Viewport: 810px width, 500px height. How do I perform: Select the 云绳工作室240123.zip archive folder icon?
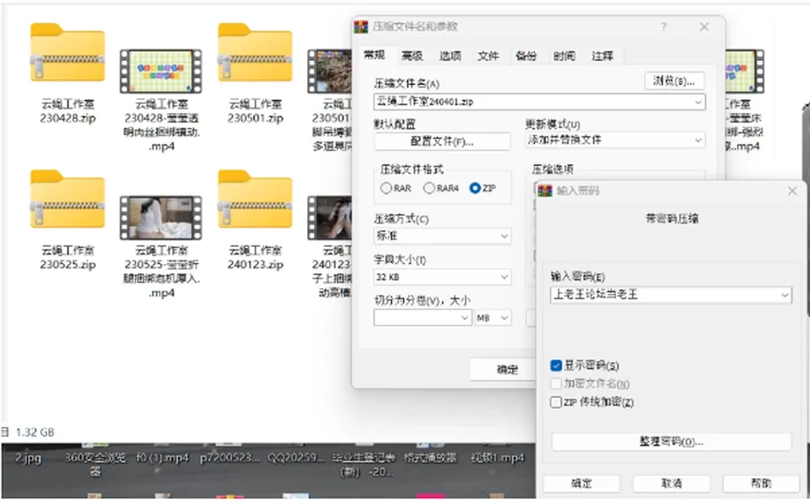tap(255, 199)
